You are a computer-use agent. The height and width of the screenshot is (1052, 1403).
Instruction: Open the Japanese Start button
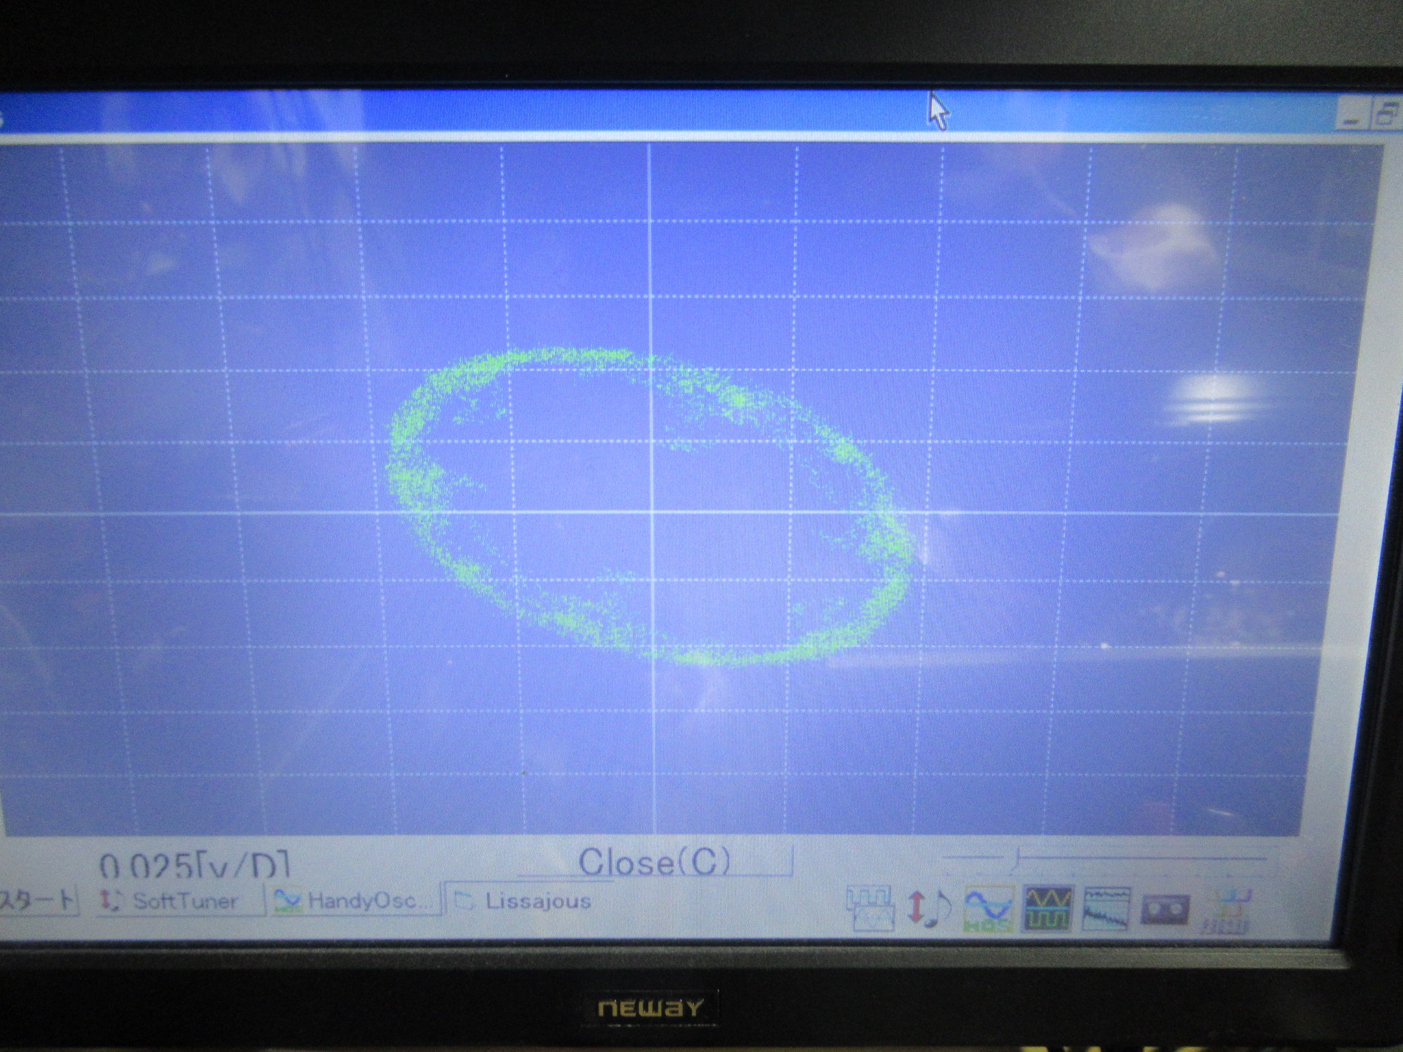click(38, 901)
